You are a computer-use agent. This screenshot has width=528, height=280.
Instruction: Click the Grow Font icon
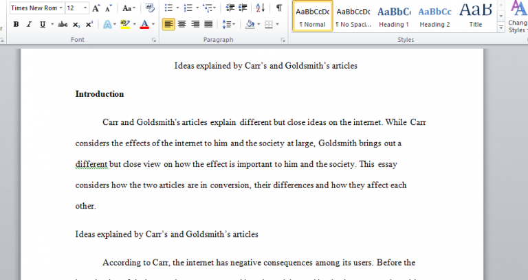point(96,8)
